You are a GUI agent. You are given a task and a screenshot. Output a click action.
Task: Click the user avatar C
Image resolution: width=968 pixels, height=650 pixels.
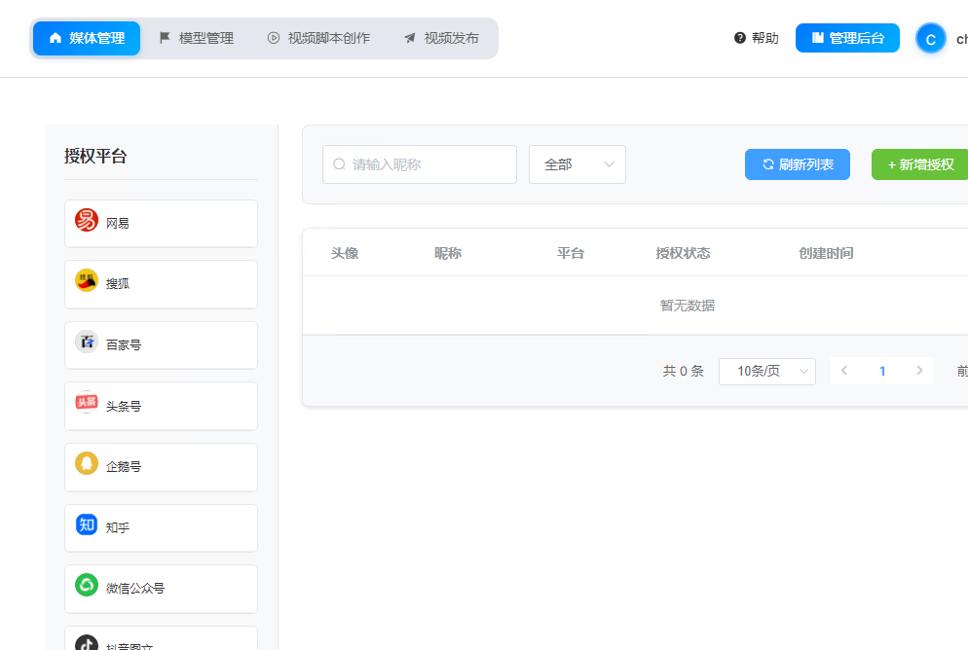(x=930, y=39)
